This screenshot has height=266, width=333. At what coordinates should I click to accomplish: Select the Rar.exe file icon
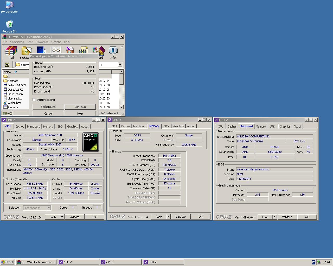(x=5, y=107)
